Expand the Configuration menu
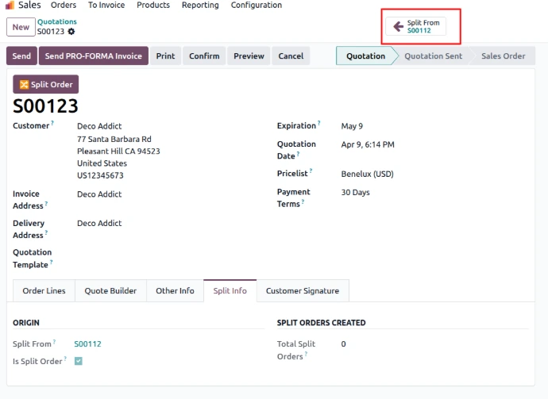This screenshot has width=548, height=399. pos(256,6)
